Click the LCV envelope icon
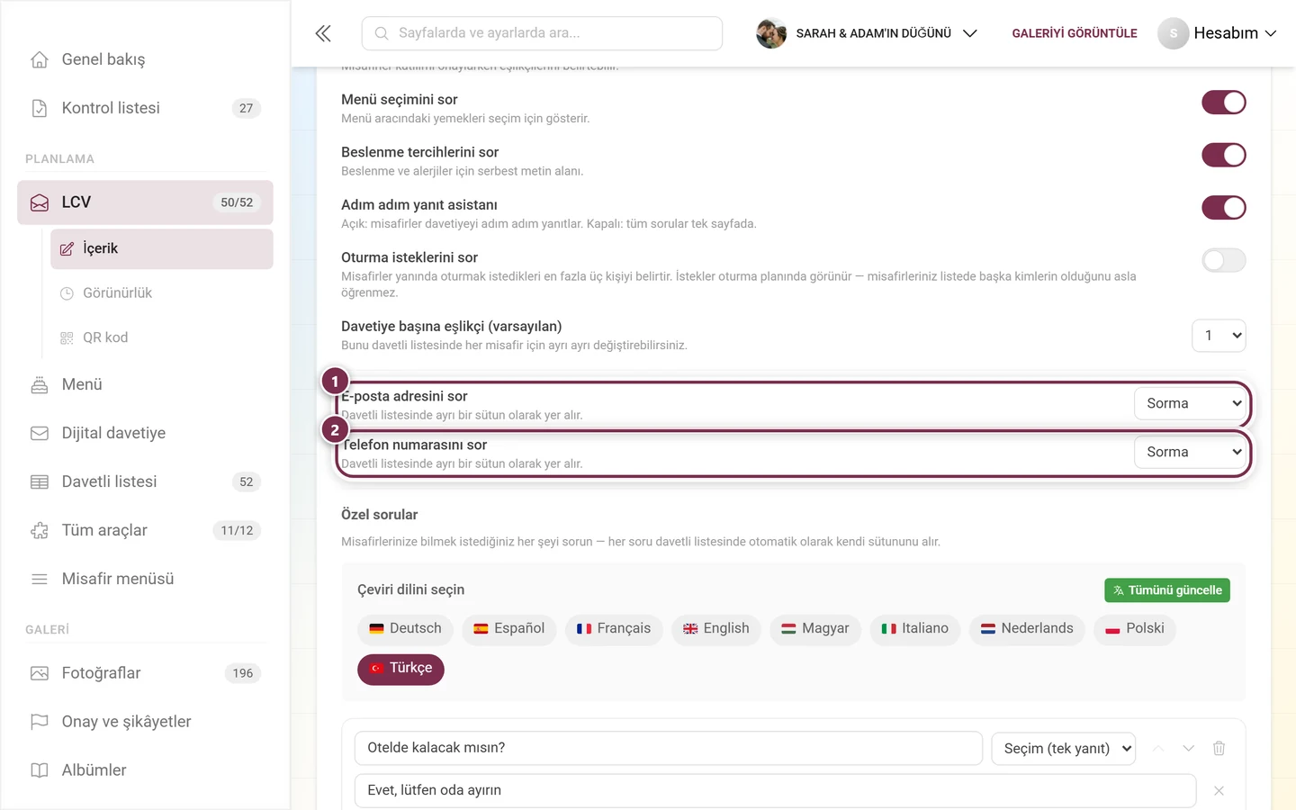Viewport: 1296px width, 810px height. click(x=40, y=202)
